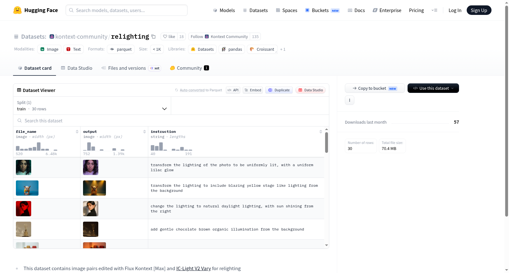Click the output width histogram
Screen dimensions: 509x273
104,146
